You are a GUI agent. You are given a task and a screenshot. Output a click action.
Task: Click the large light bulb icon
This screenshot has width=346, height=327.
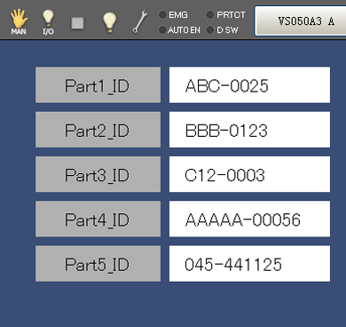click(109, 22)
